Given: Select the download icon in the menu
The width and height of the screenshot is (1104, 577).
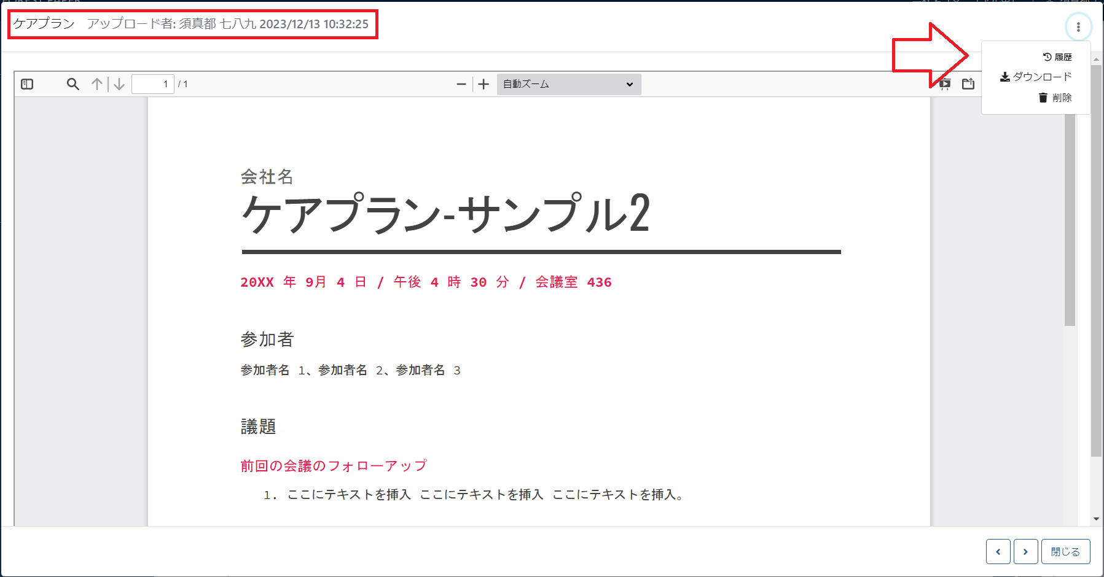Looking at the screenshot, I should pos(1005,76).
